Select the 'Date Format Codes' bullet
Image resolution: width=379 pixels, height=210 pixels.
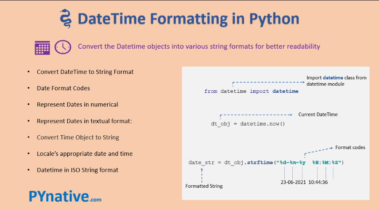(64, 88)
